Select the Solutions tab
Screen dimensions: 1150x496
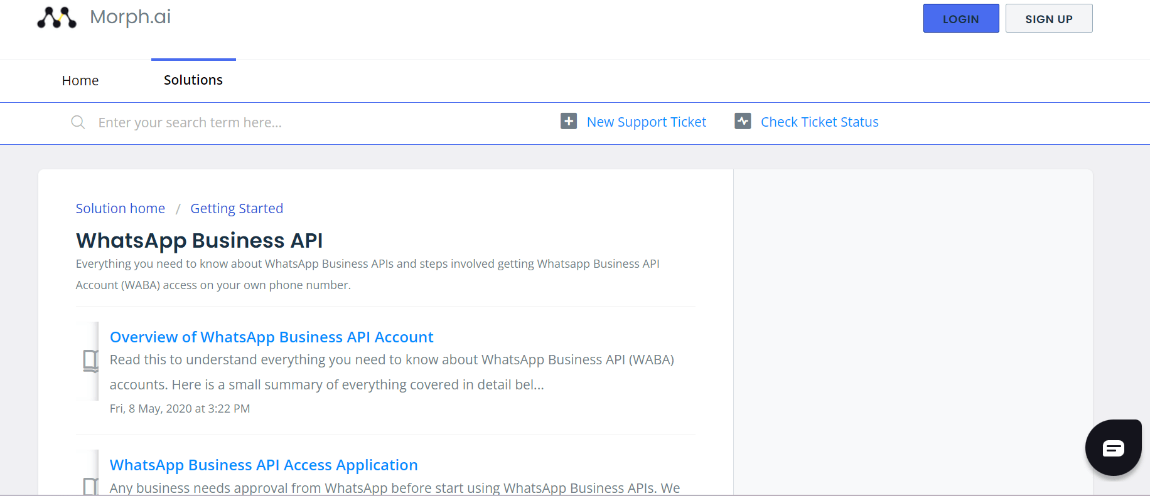pos(193,80)
